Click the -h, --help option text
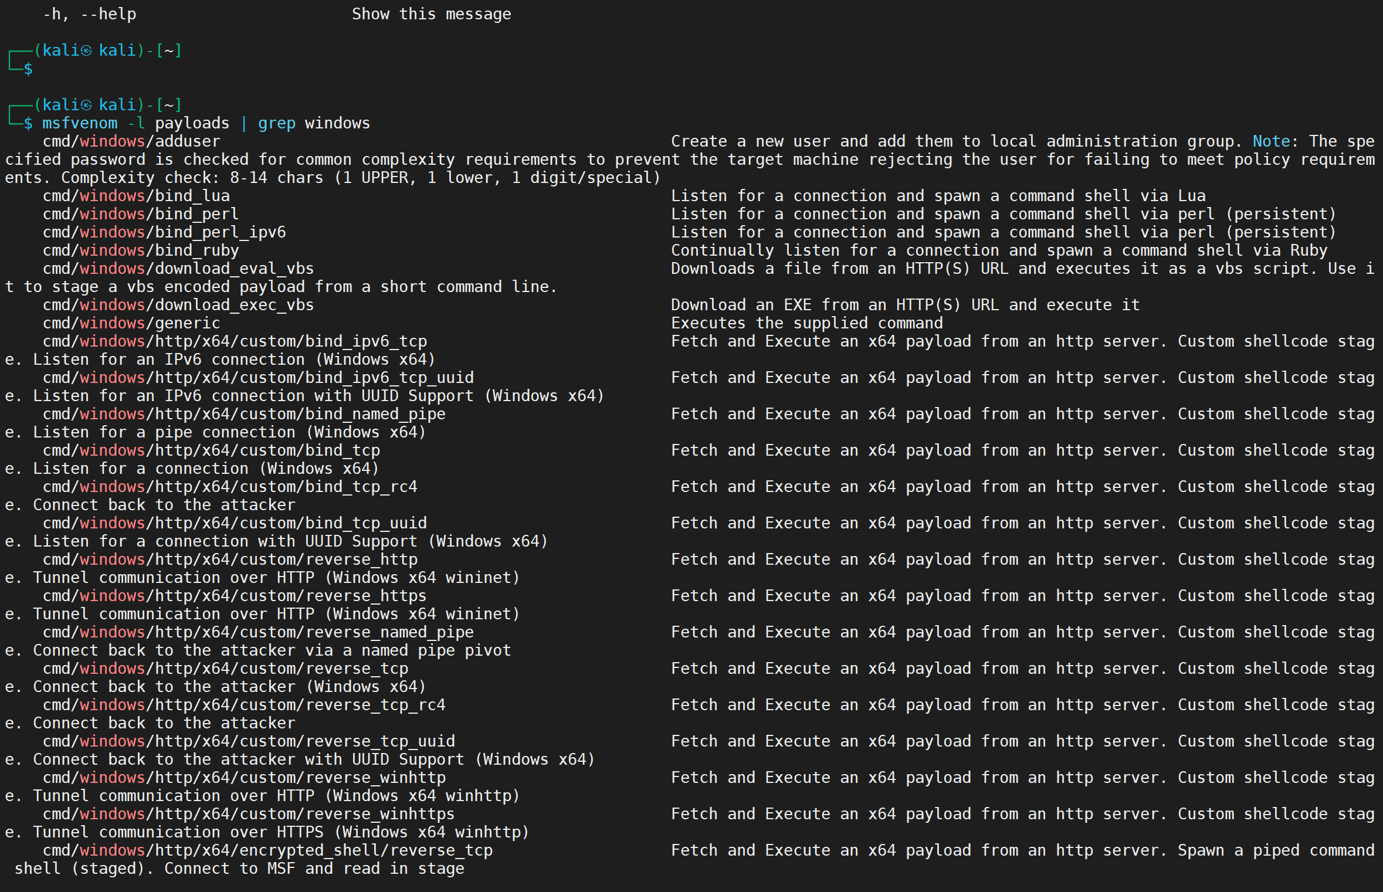 tap(89, 14)
